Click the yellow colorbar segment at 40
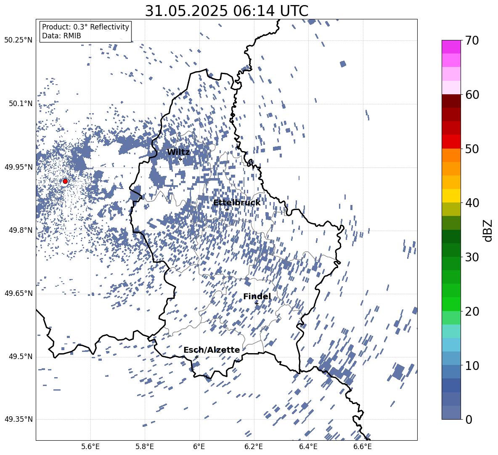This screenshot has height=455, width=498. (x=451, y=196)
